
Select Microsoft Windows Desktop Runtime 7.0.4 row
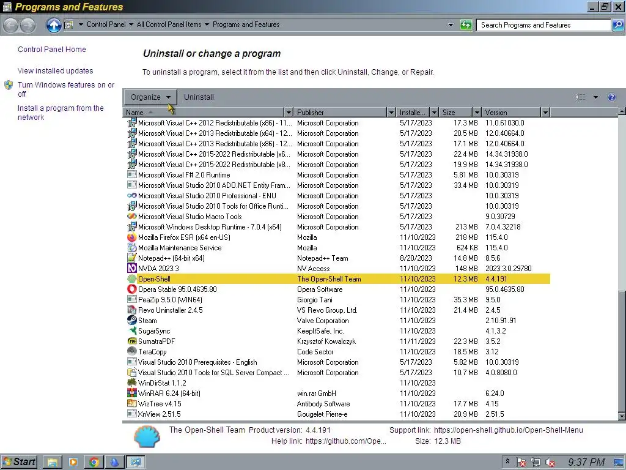(338, 226)
